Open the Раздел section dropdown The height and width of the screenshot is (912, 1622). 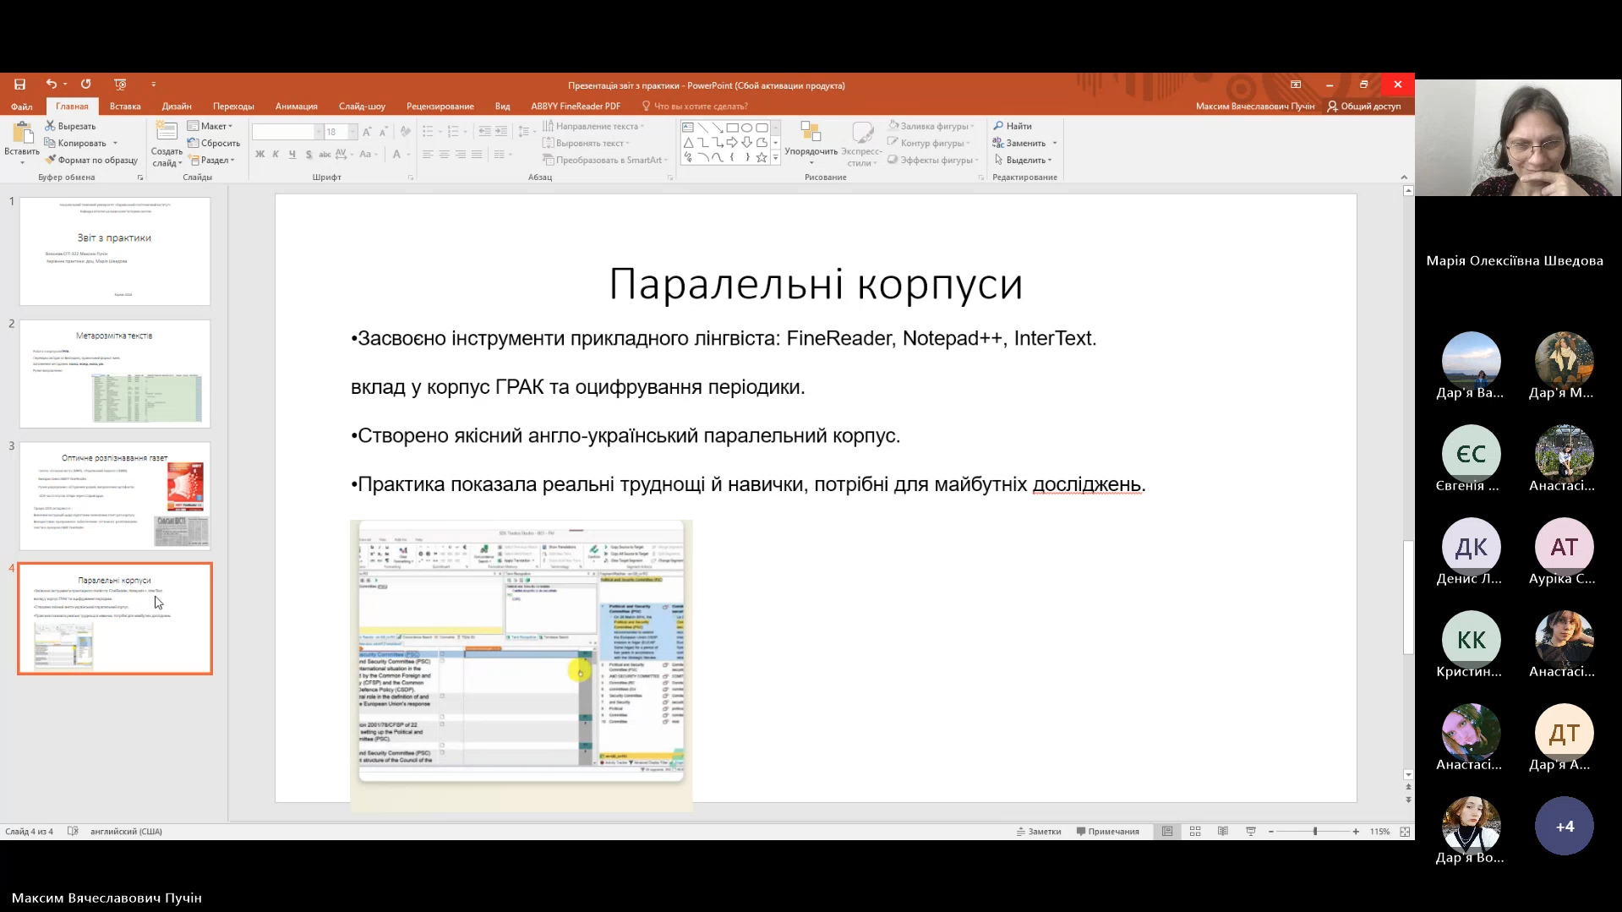coord(212,160)
